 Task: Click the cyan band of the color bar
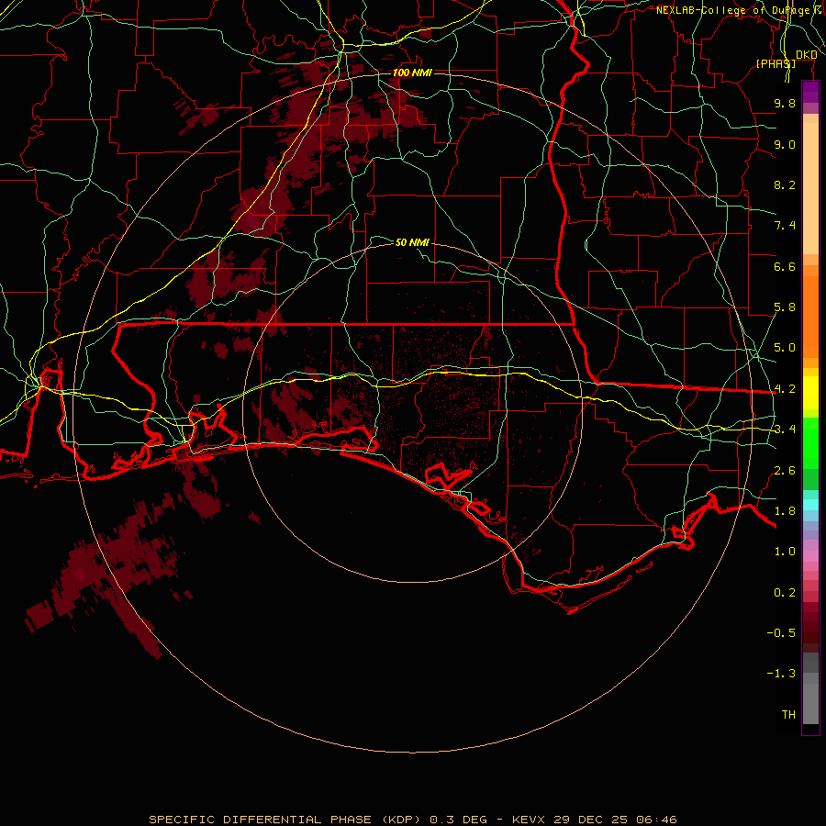pyautogui.click(x=810, y=505)
